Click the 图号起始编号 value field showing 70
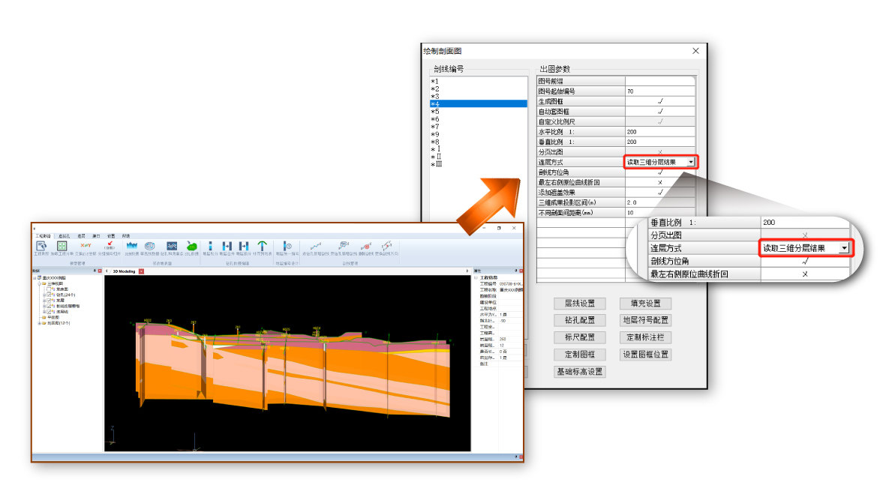 [x=660, y=91]
